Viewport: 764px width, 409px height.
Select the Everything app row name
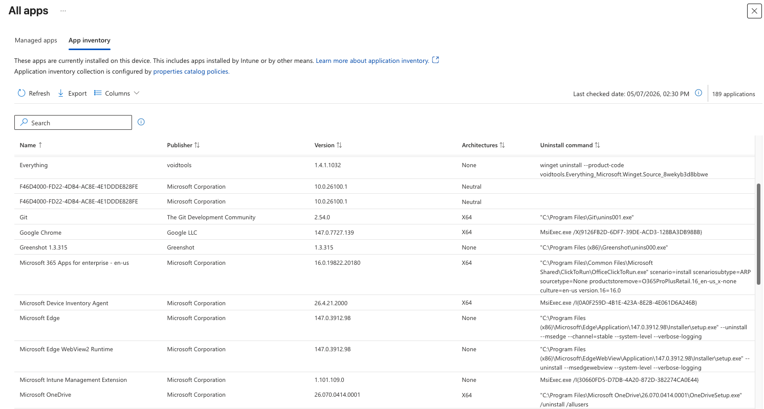tap(34, 165)
